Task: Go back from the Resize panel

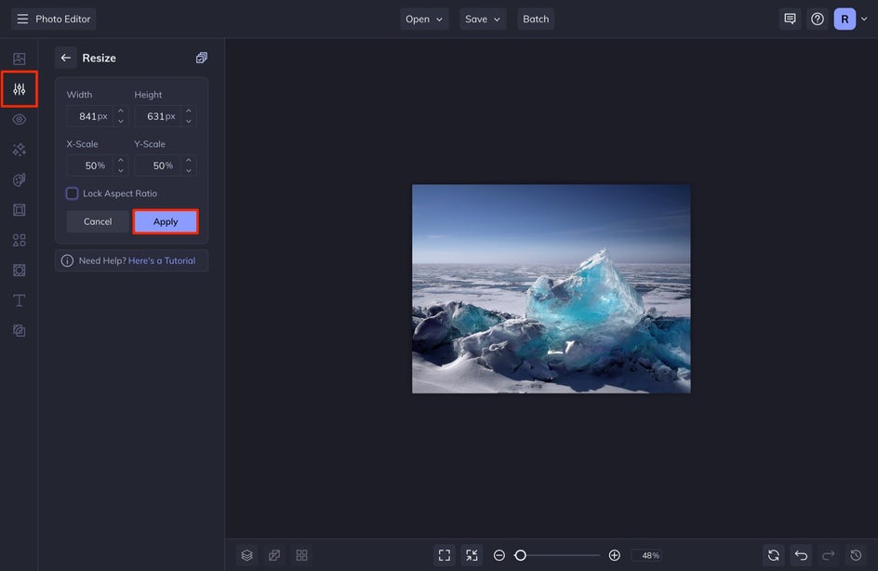Action: pos(65,58)
